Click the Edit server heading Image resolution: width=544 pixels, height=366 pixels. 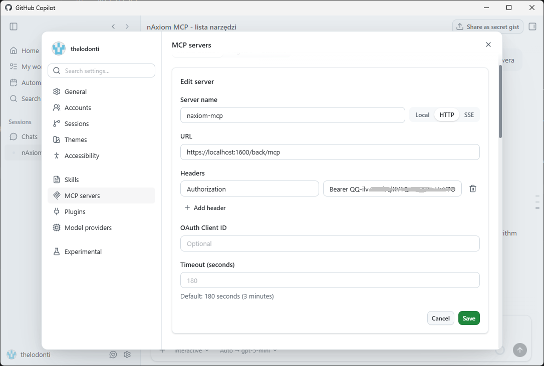click(x=197, y=81)
